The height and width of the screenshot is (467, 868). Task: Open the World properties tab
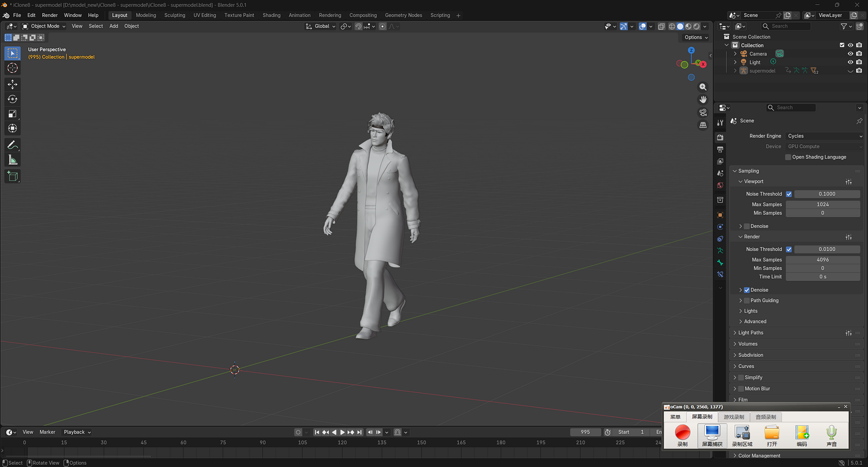pos(720,185)
